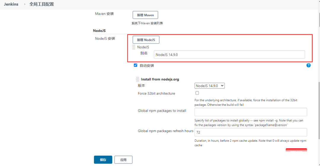Click the Global npm packages to install label

(x=162, y=111)
